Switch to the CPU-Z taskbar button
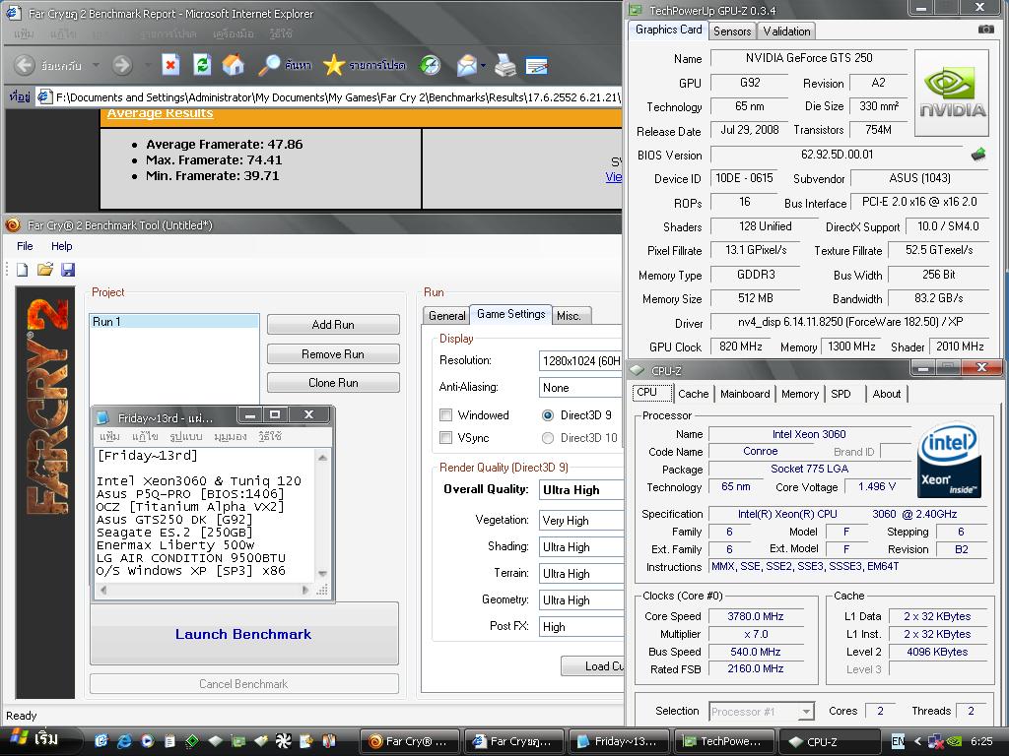 click(829, 741)
